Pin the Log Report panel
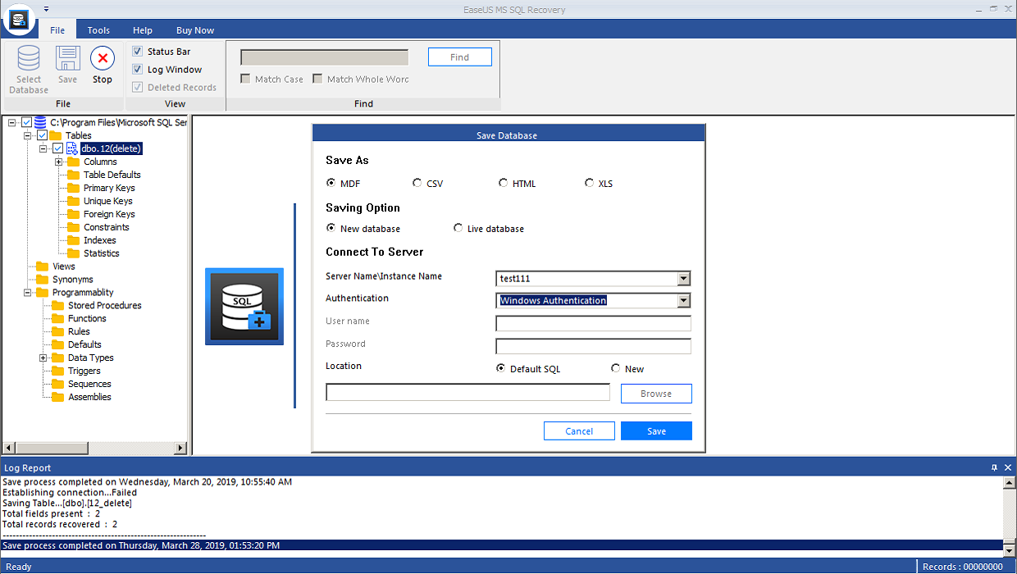1017x574 pixels. point(994,467)
